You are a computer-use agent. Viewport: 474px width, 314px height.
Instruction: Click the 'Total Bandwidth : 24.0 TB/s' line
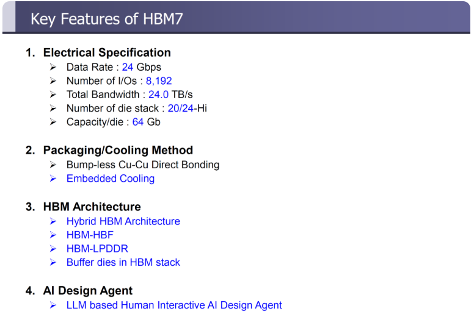click(x=129, y=95)
